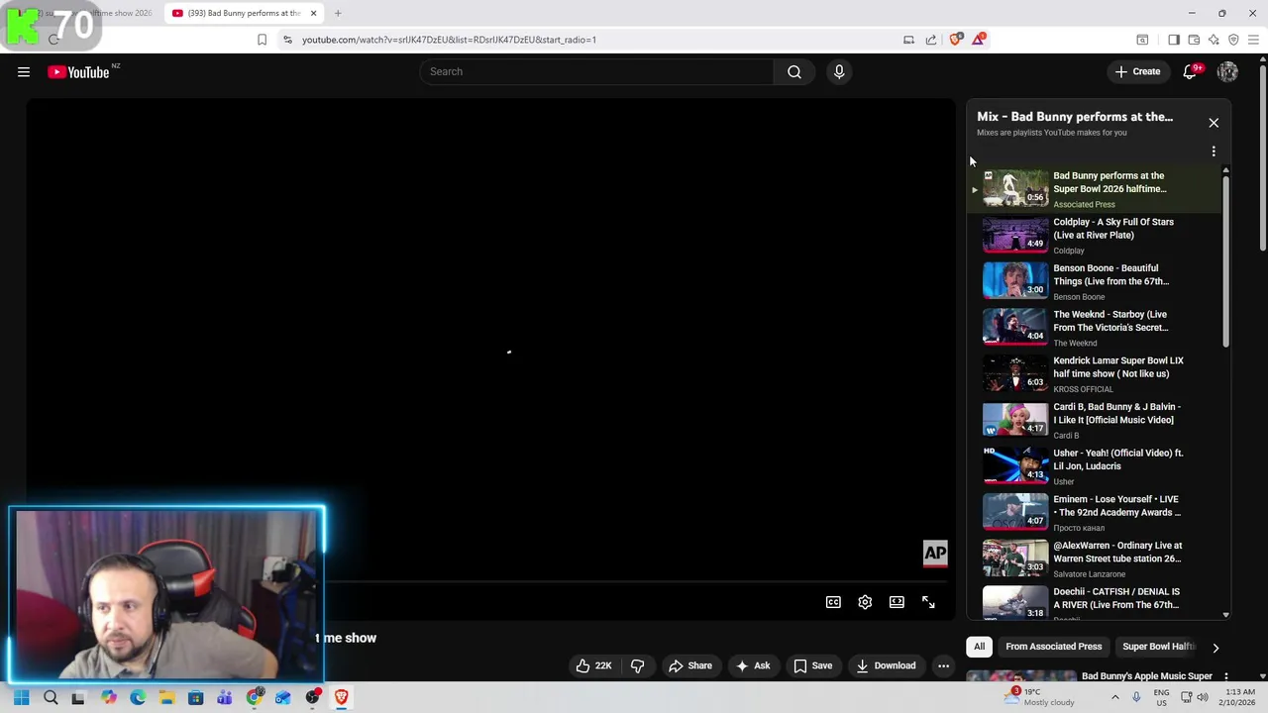
Task: Play Eminem Lose Yourself live thumbnail
Action: coord(1014,512)
